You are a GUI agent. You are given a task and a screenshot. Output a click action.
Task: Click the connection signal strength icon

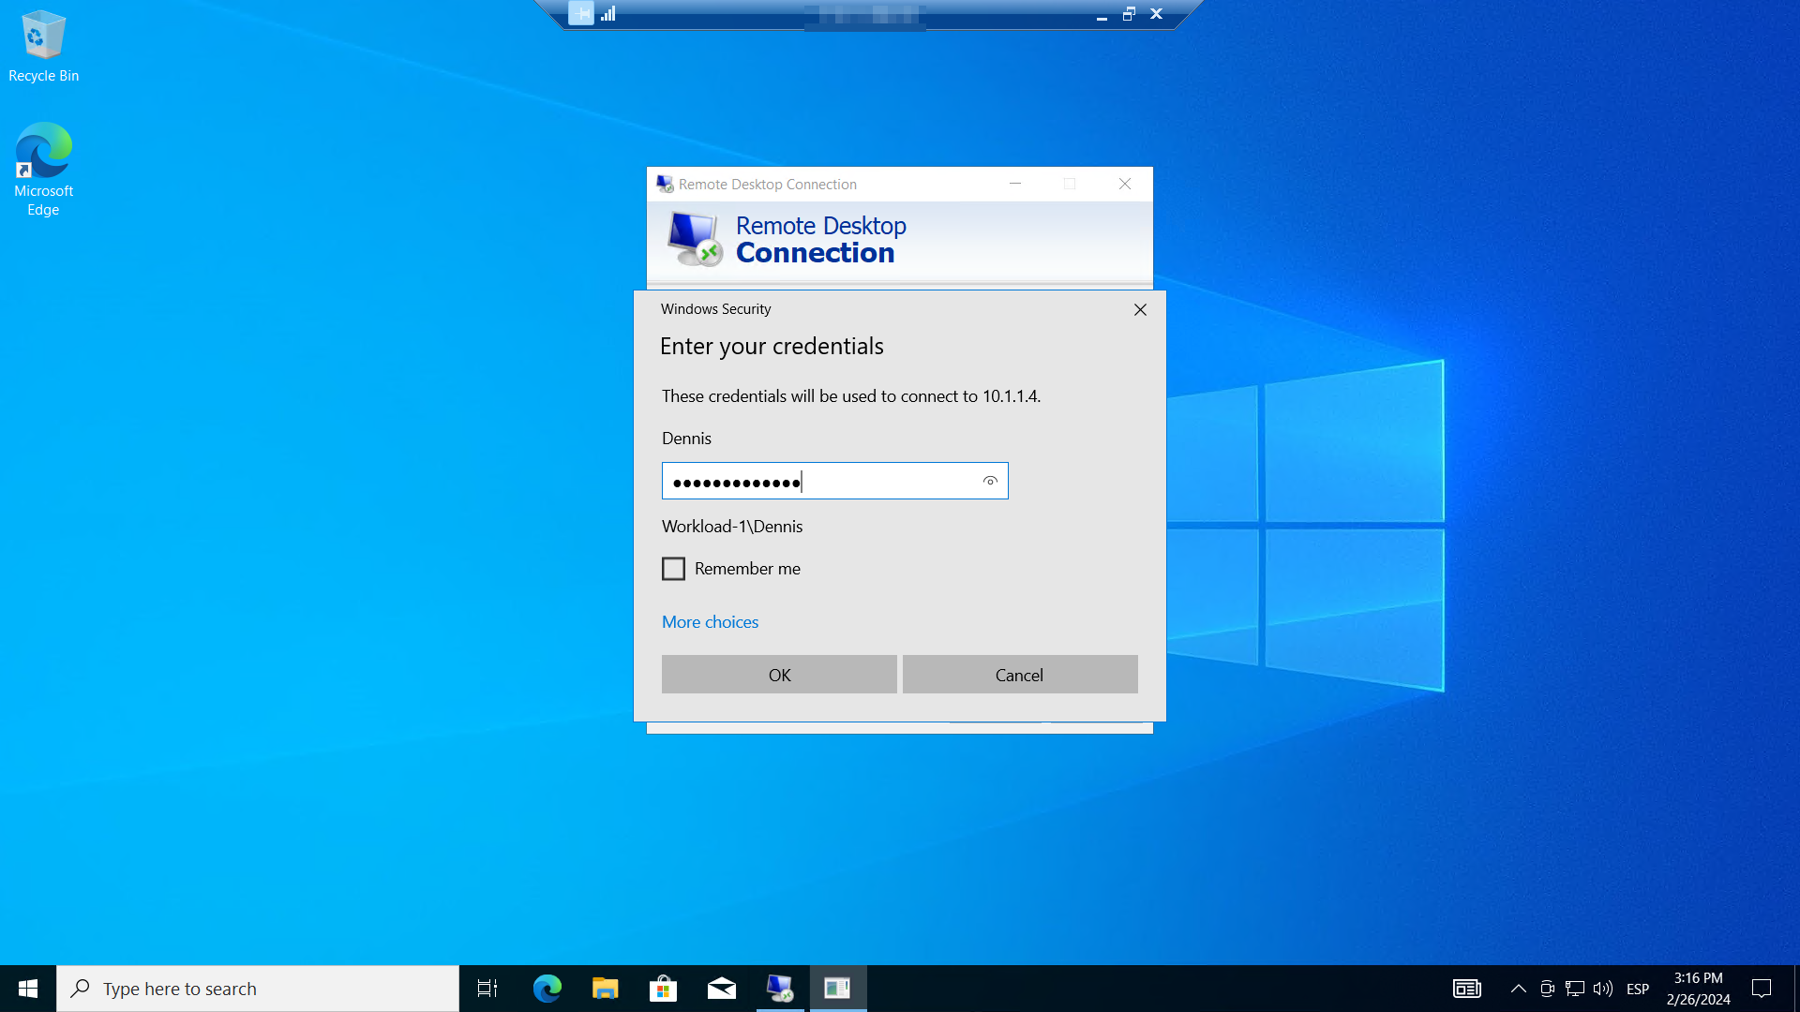click(608, 14)
